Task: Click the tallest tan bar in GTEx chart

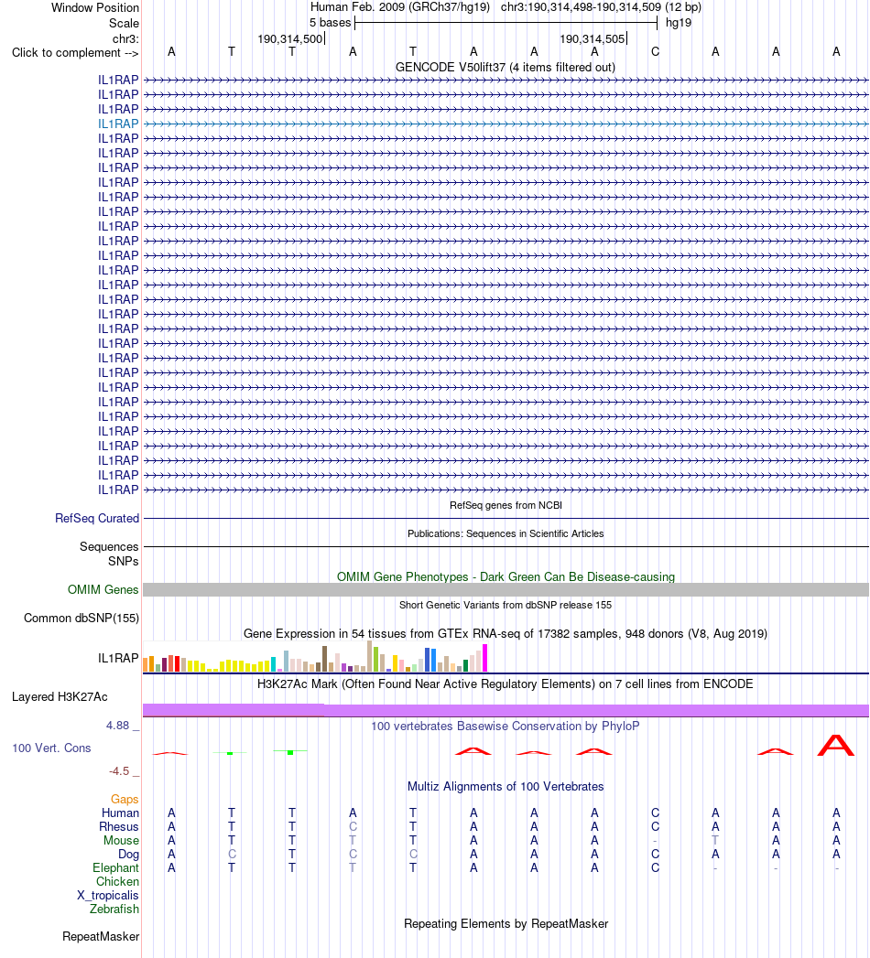Action: click(369, 656)
